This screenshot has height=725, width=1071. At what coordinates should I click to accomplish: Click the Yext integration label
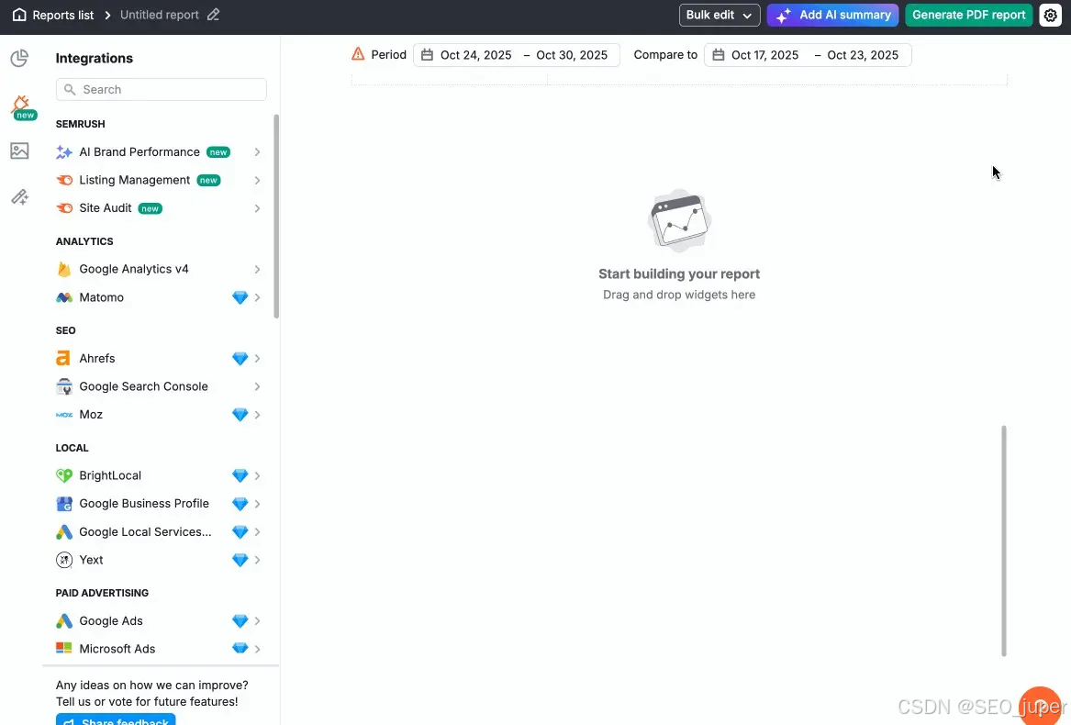coord(91,560)
